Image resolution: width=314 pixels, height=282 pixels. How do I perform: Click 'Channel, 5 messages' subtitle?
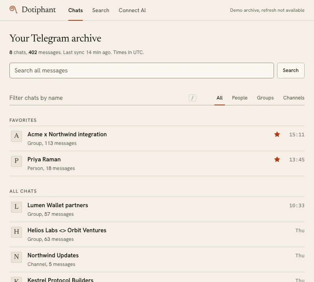[51, 264]
